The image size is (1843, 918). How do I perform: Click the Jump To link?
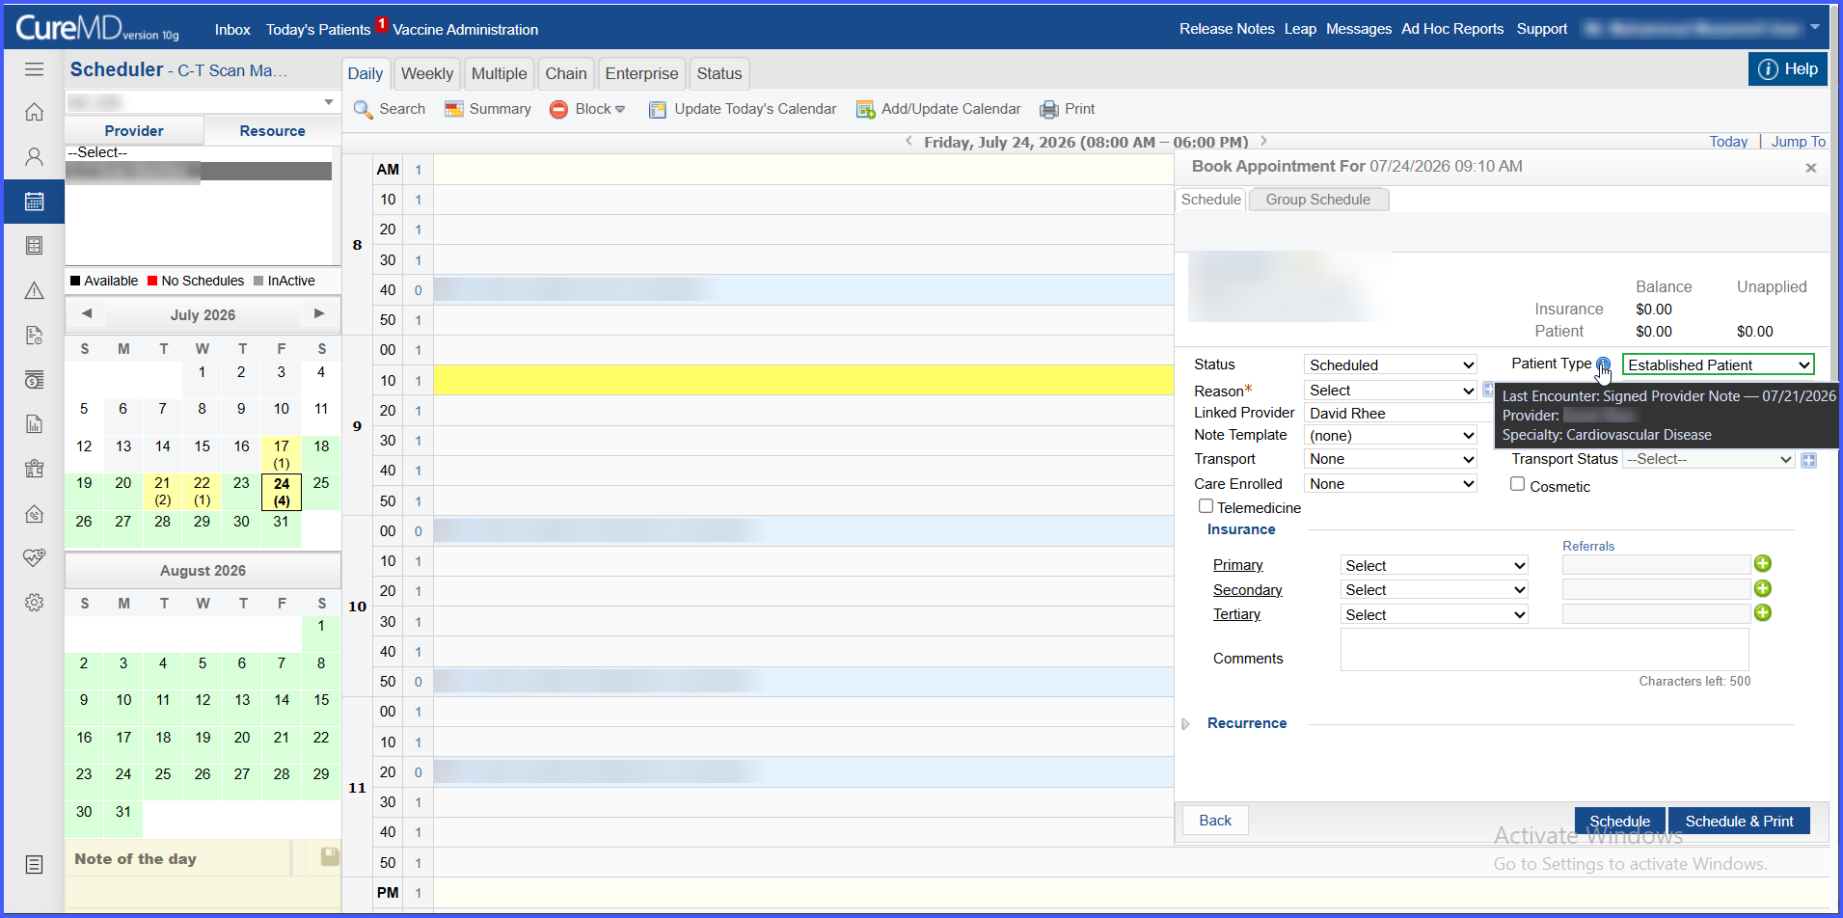tap(1798, 142)
